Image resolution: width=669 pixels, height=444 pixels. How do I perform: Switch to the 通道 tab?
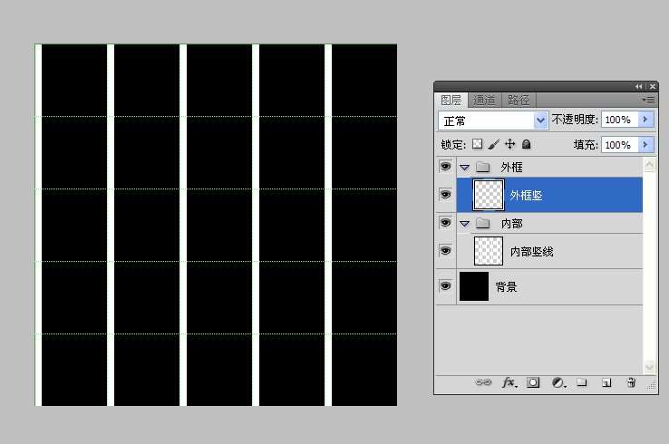point(484,101)
